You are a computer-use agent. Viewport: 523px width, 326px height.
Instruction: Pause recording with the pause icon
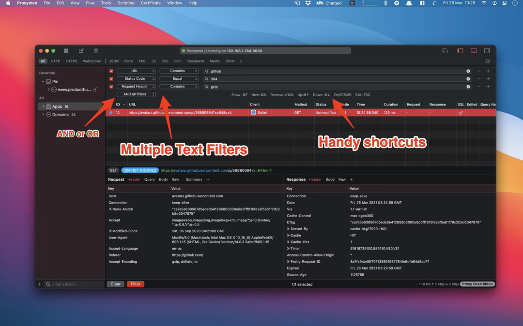[66, 51]
